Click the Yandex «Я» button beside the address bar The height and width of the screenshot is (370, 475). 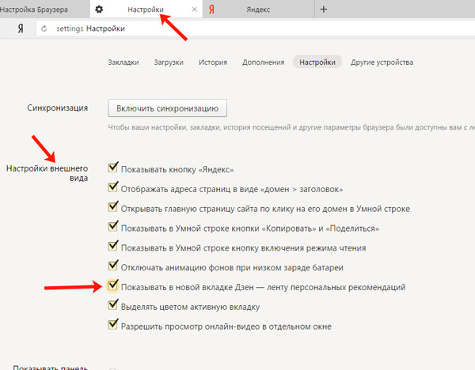click(x=20, y=28)
